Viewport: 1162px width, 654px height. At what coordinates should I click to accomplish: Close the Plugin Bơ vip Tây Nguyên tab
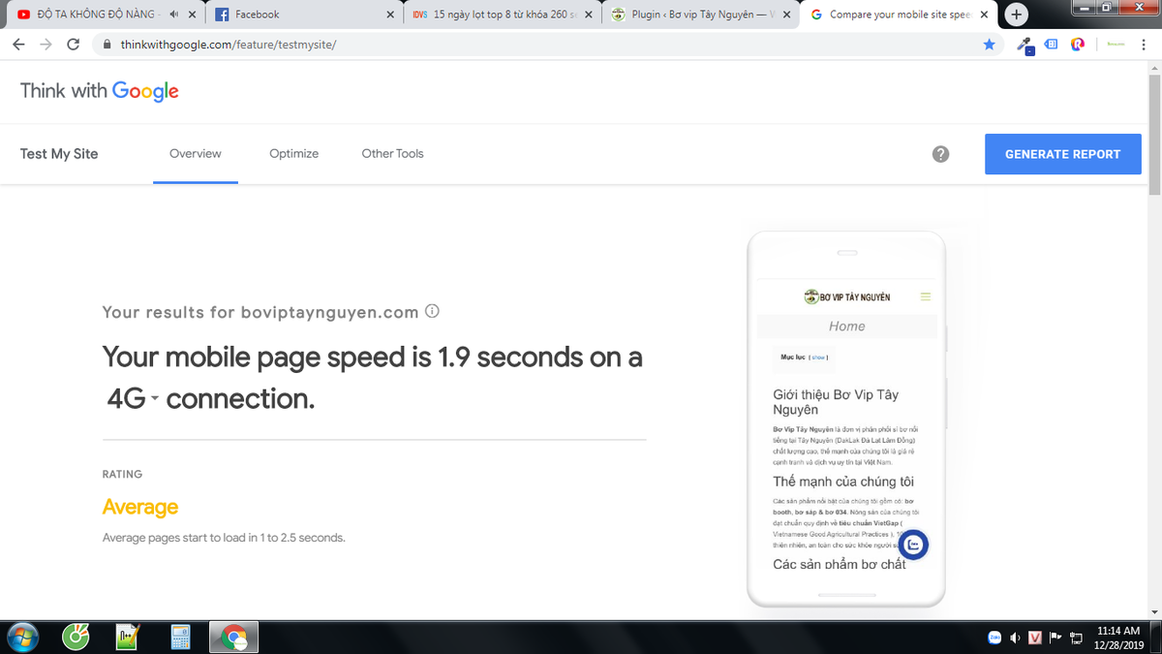787,15
